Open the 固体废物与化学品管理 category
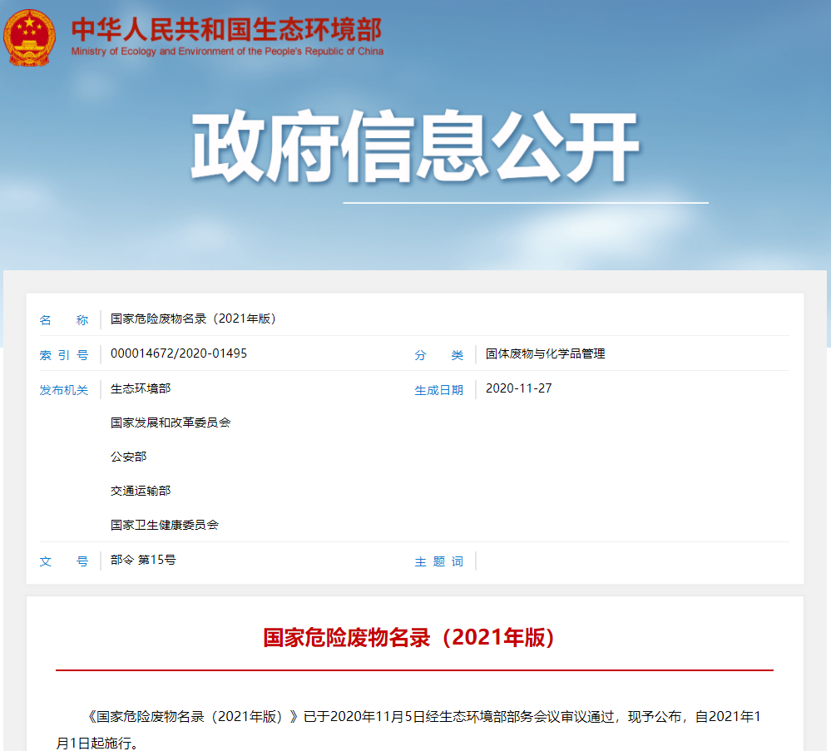 [546, 353]
